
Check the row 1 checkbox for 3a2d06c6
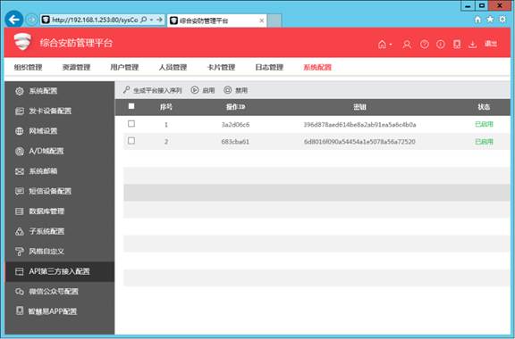coord(131,124)
